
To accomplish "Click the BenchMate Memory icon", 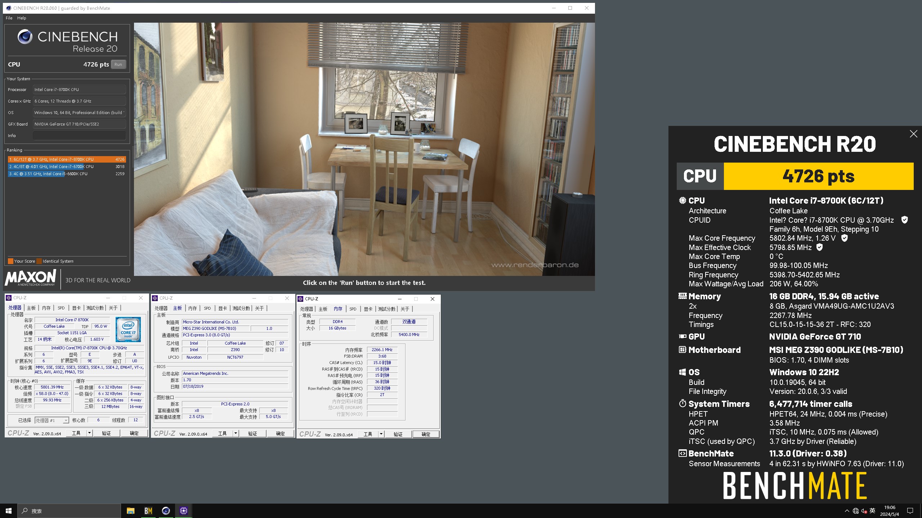I will pyautogui.click(x=682, y=296).
